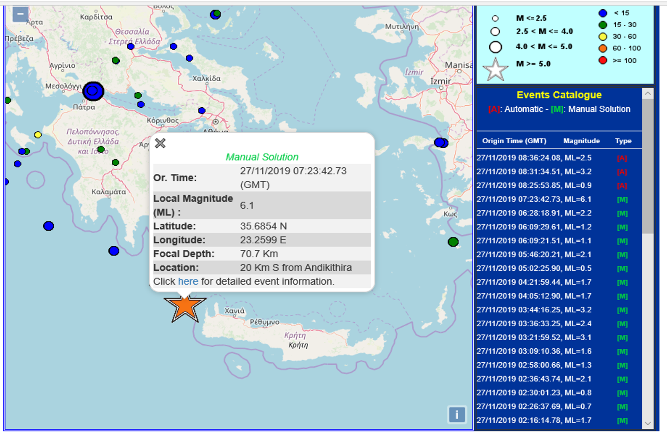667x432 pixels.
Task: Click the Magnitude column header
Action: pos(581,141)
